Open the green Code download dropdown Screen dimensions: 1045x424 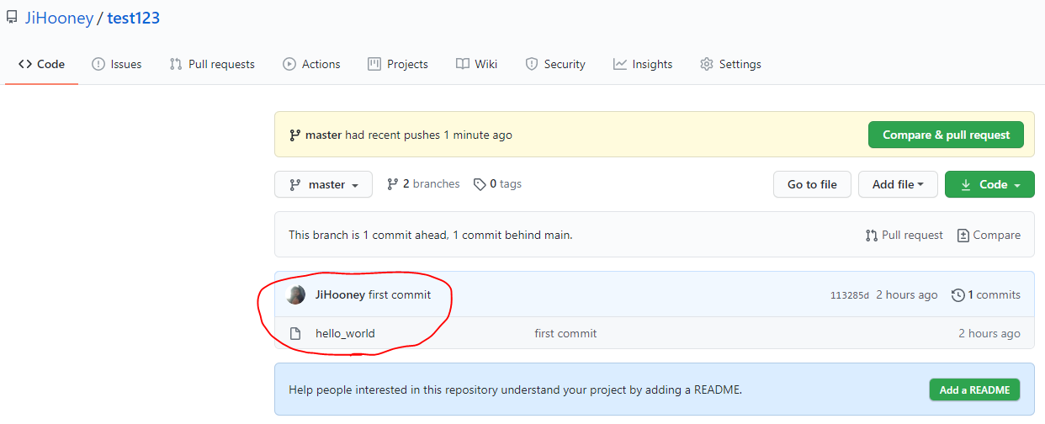[x=989, y=184]
